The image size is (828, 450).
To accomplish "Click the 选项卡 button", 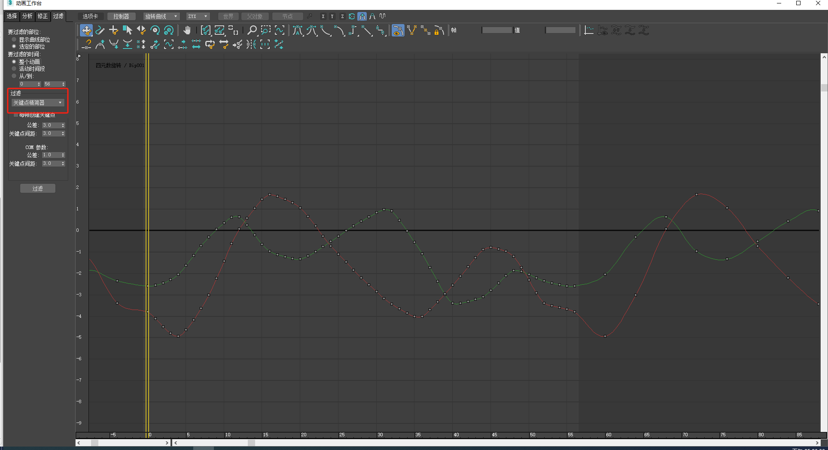I will [91, 16].
